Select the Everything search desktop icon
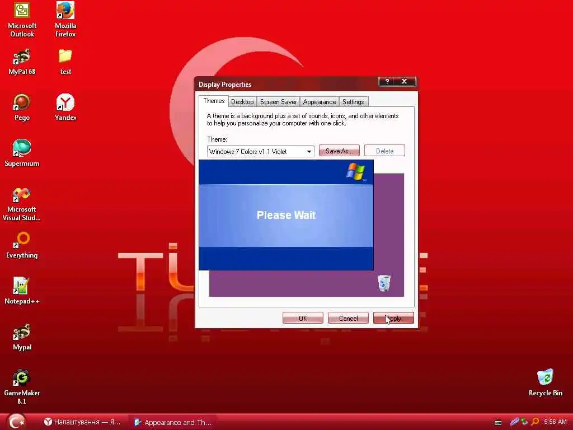The height and width of the screenshot is (430, 573). [22, 245]
